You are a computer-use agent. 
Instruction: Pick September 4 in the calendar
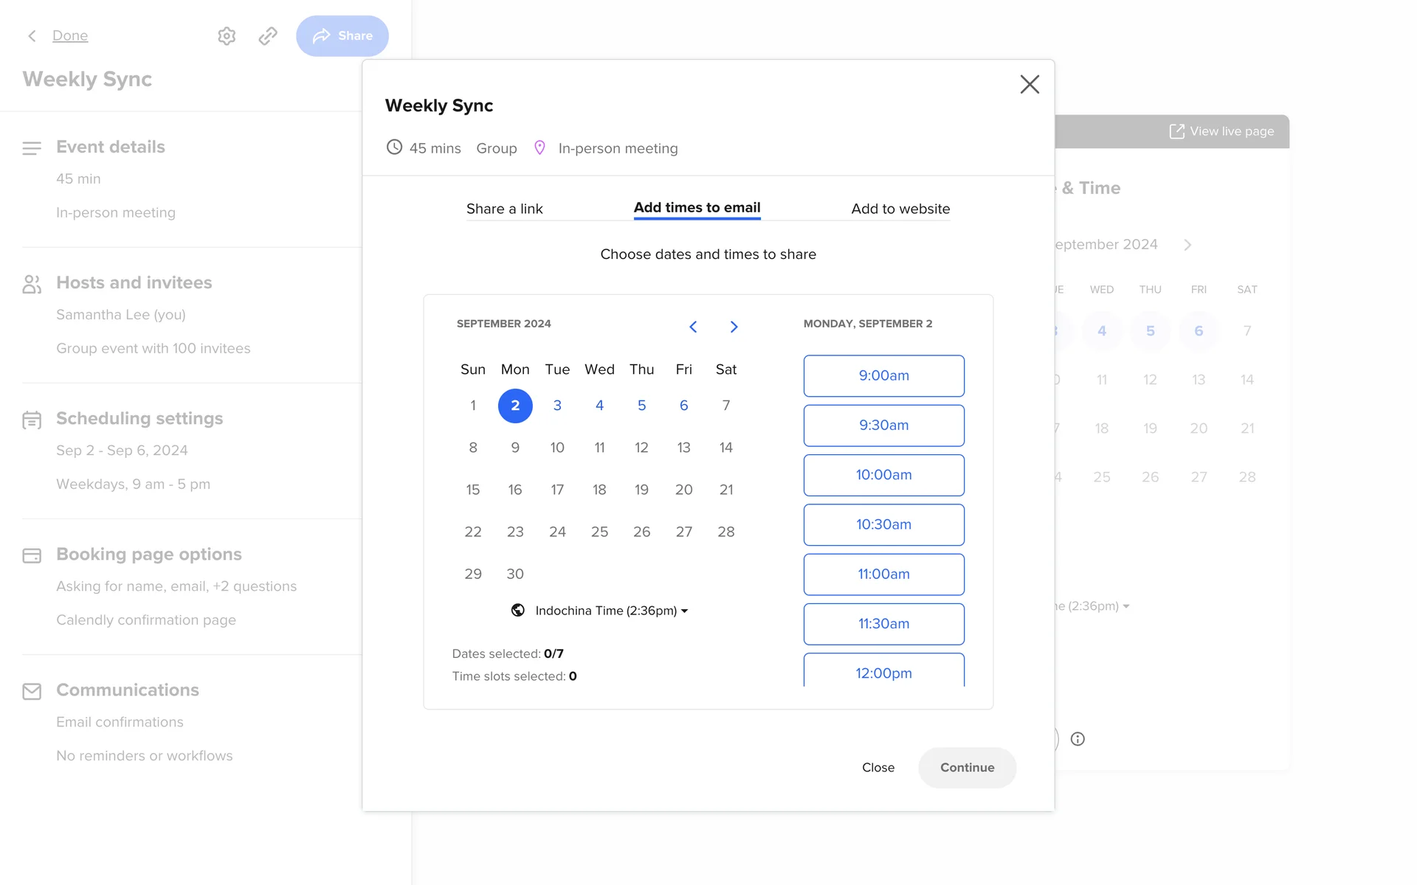[x=599, y=406]
